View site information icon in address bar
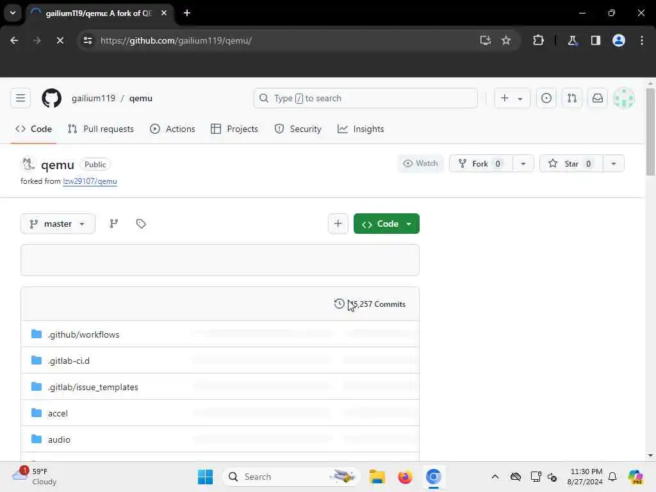Image resolution: width=656 pixels, height=492 pixels. coord(88,40)
